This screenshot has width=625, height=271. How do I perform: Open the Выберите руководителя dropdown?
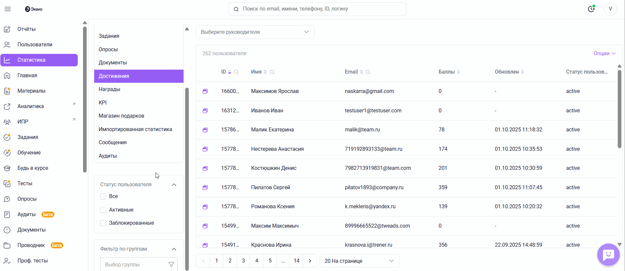coord(255,32)
